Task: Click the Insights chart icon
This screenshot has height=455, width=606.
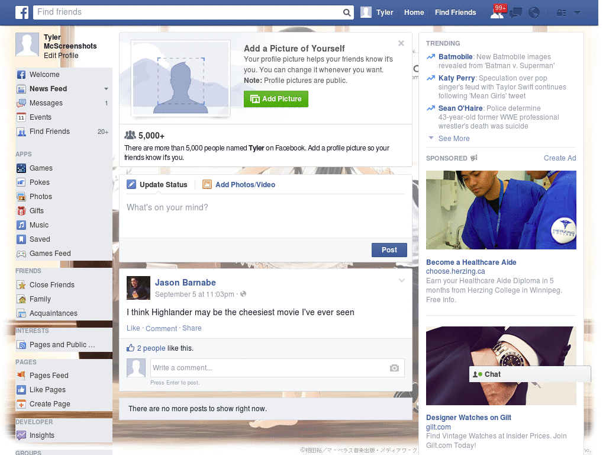Action: [21, 435]
